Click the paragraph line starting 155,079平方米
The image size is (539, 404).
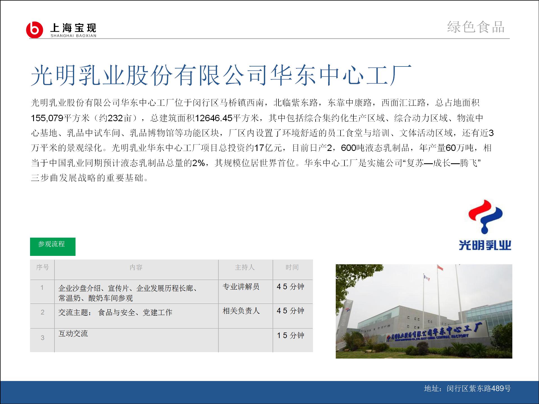[x=257, y=118]
